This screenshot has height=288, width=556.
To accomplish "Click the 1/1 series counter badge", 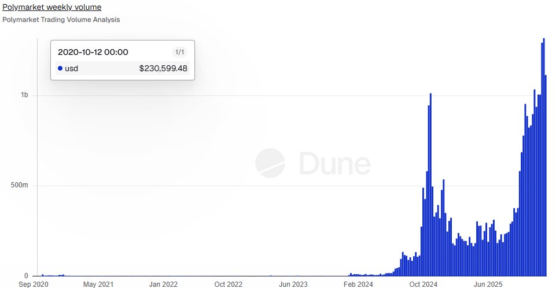I will pos(180,52).
